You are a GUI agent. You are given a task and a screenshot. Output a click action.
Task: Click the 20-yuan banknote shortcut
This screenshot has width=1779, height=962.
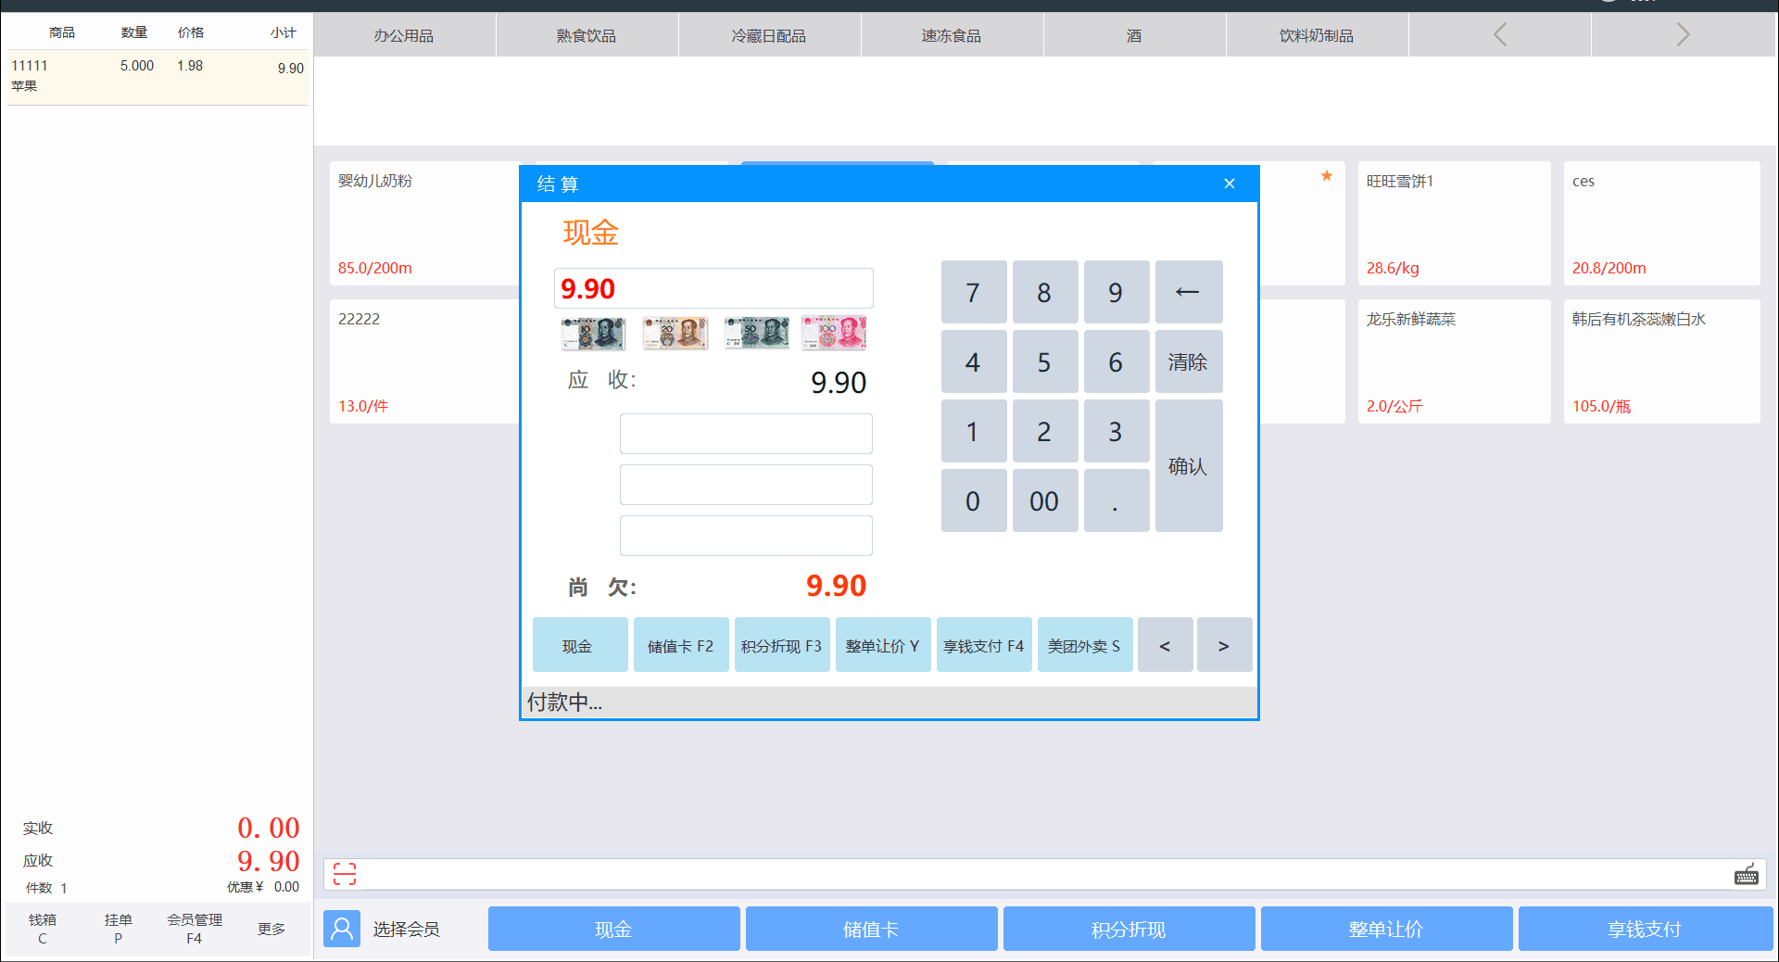[675, 332]
